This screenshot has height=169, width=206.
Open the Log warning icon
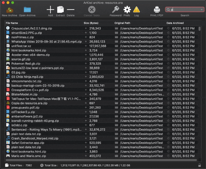pyautogui.click(x=136, y=10)
